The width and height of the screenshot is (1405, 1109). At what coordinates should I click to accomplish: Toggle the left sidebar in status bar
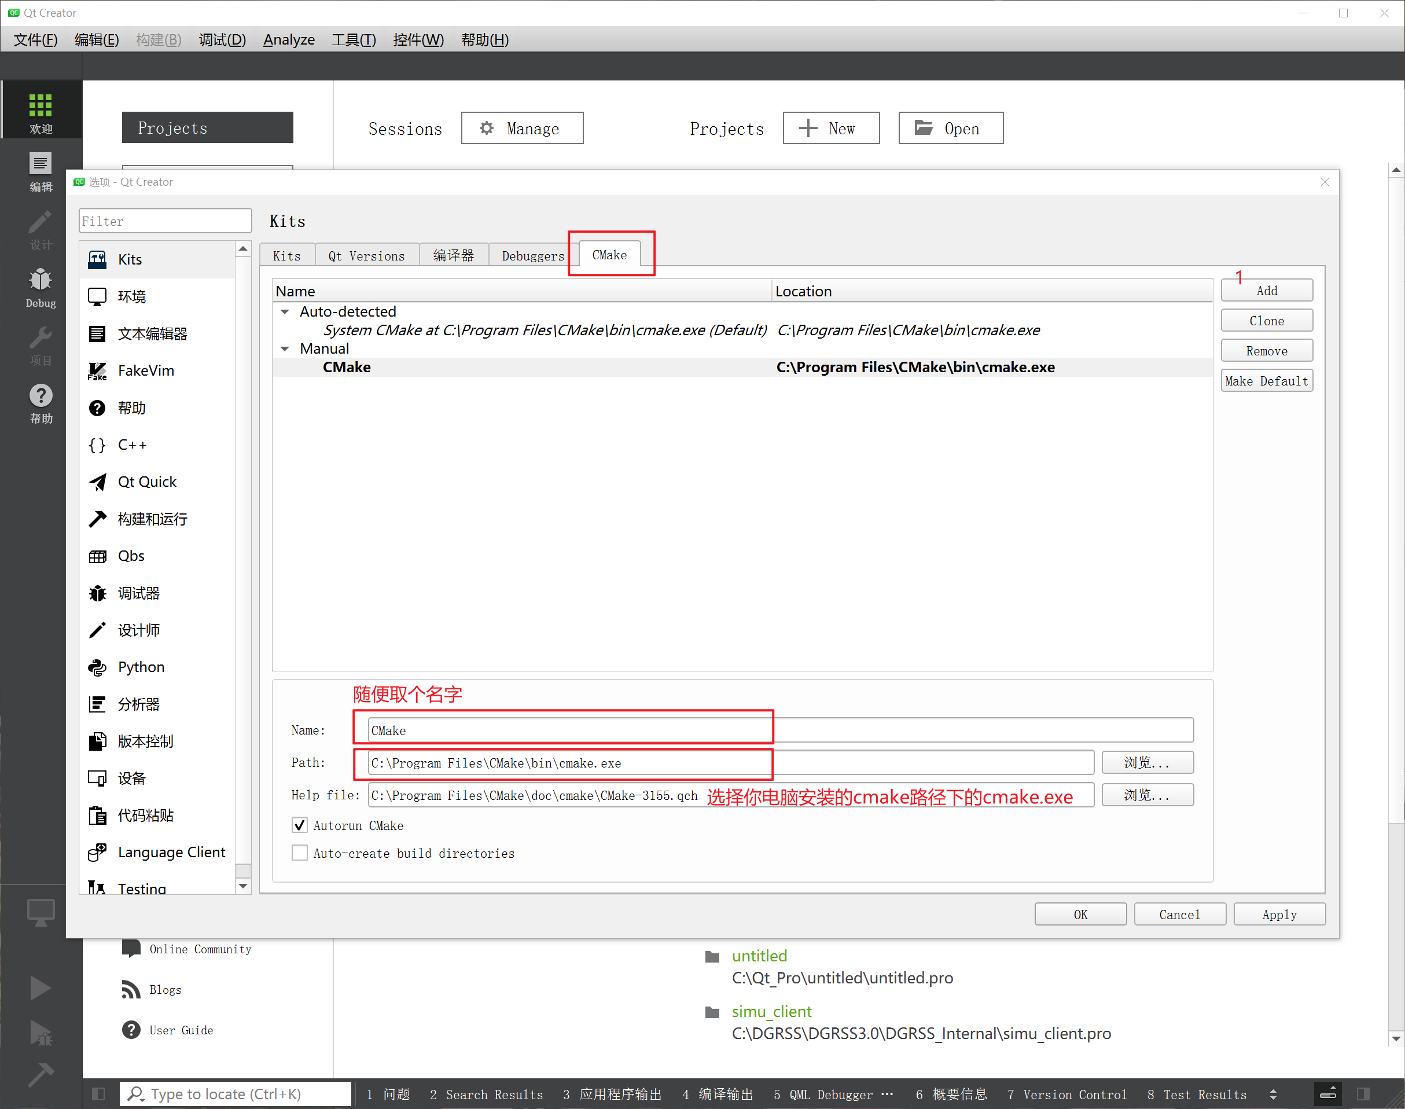tap(98, 1094)
